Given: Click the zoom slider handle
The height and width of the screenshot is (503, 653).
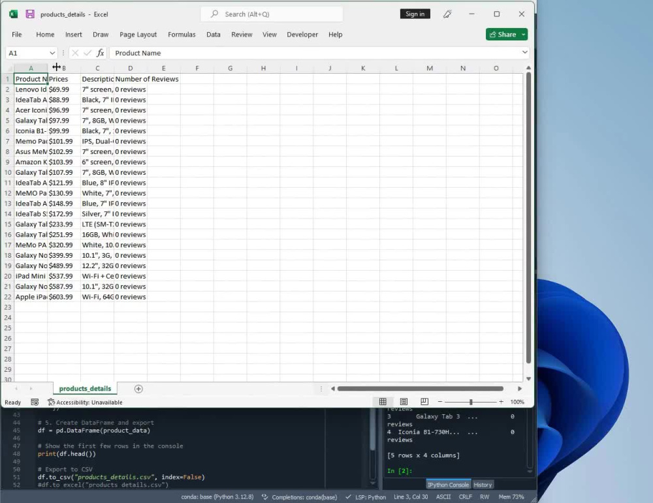Looking at the screenshot, I should coord(471,402).
